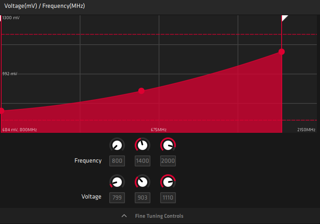This screenshot has height=224, width=320.
Task: Collapse the Fine Tuning Controls chevron
Action: [x=124, y=216]
